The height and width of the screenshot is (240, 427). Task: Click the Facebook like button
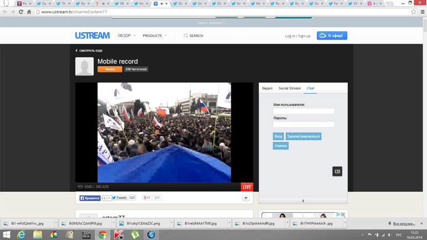pos(90,198)
